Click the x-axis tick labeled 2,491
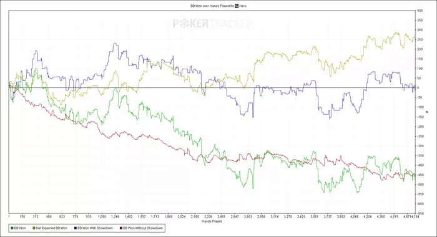 click(x=222, y=216)
